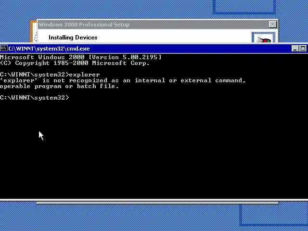The height and width of the screenshot is (231, 308).
Task: Click the 'operable program or batch file' line
Action: 60,86
